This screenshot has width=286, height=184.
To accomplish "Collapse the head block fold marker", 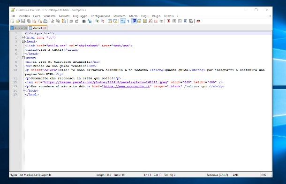I will click(x=23, y=41).
